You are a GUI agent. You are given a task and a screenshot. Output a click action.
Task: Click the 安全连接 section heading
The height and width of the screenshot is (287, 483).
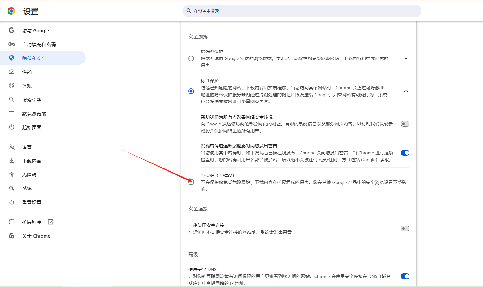(198, 209)
